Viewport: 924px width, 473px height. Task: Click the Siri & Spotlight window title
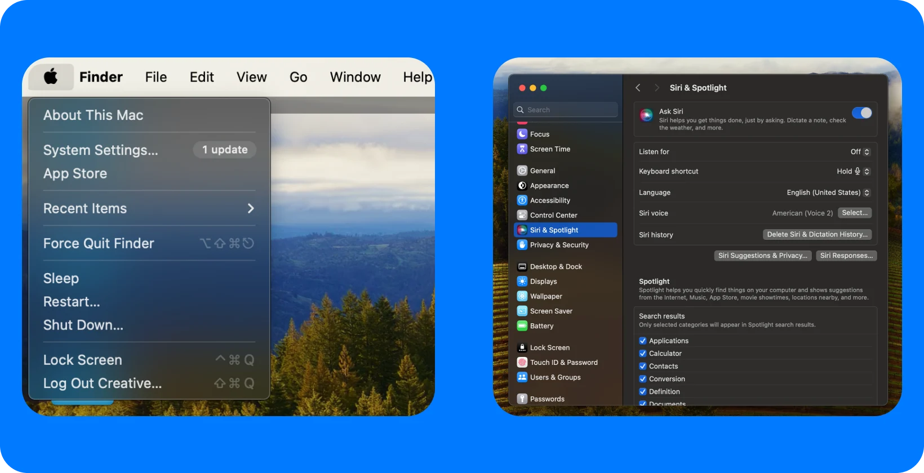[698, 88]
